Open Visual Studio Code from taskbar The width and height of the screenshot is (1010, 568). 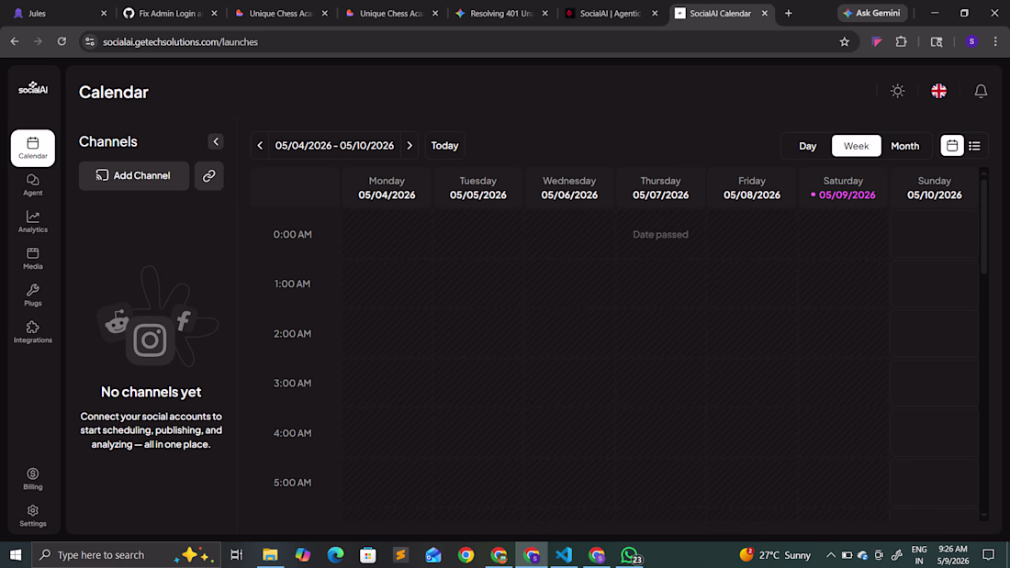point(564,554)
